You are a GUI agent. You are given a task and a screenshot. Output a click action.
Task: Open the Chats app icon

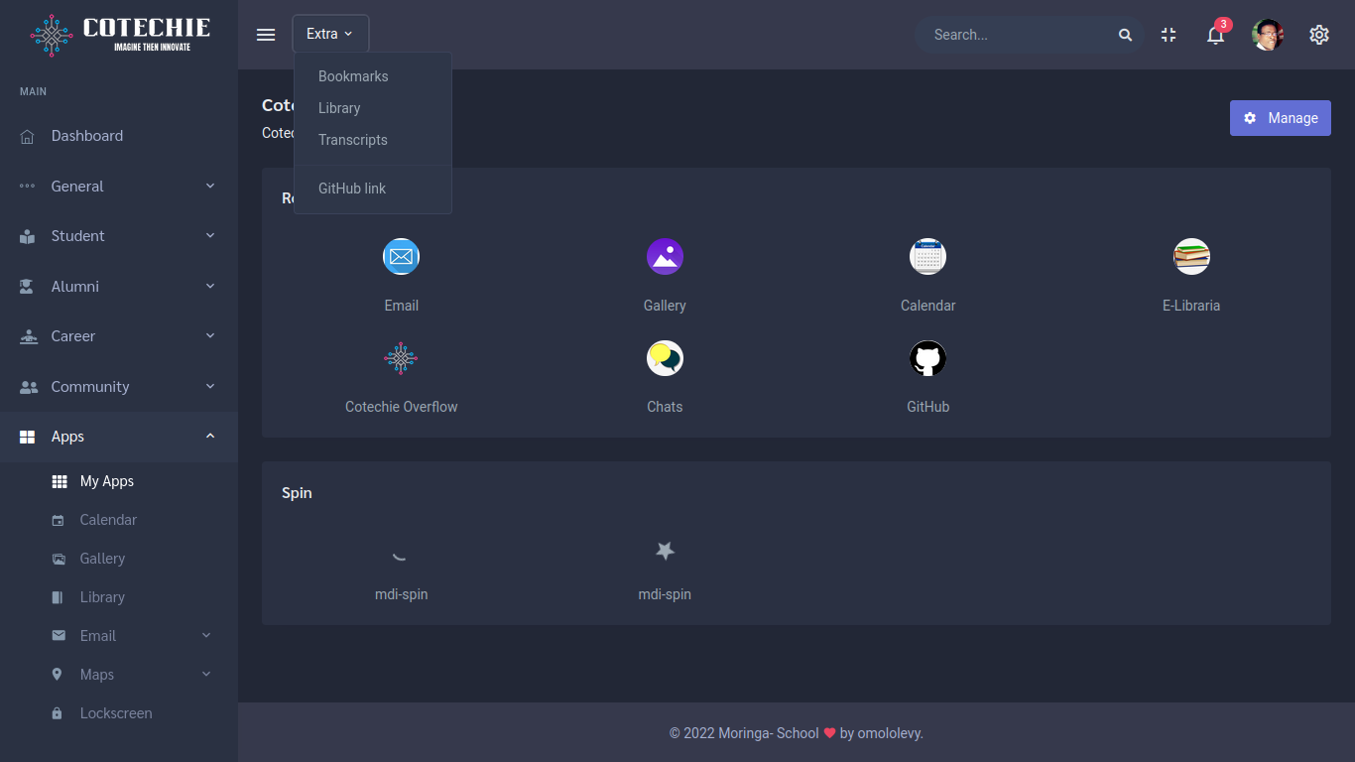665,358
